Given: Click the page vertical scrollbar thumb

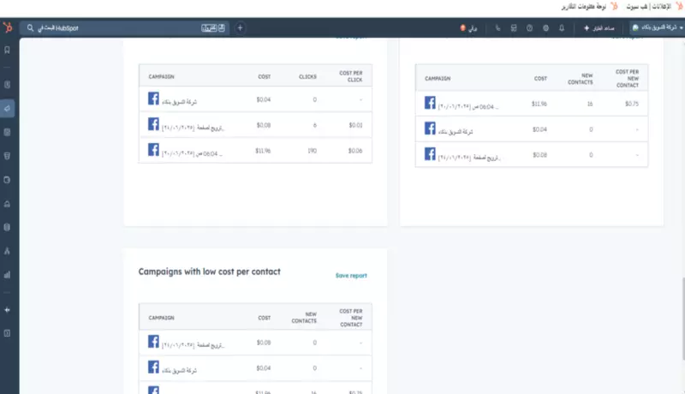Looking at the screenshot, I should click(682, 319).
